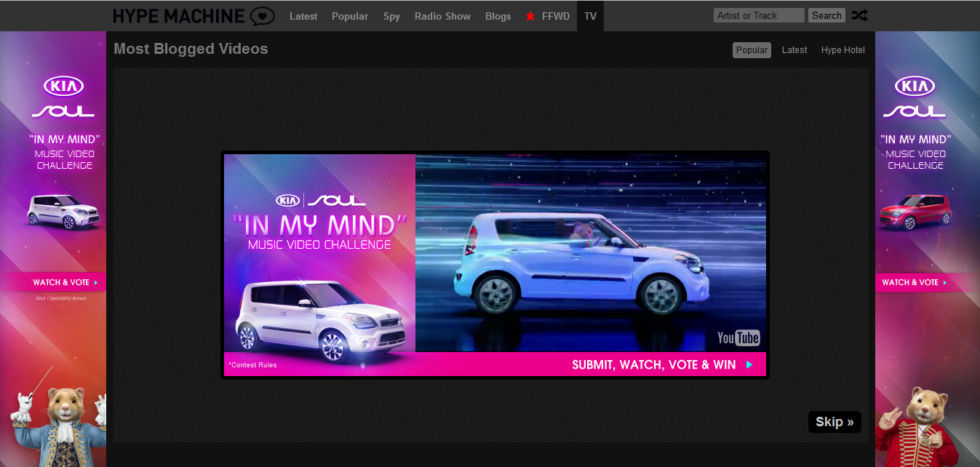This screenshot has height=467, width=980.
Task: Select the Popular videos filter
Action: click(752, 50)
